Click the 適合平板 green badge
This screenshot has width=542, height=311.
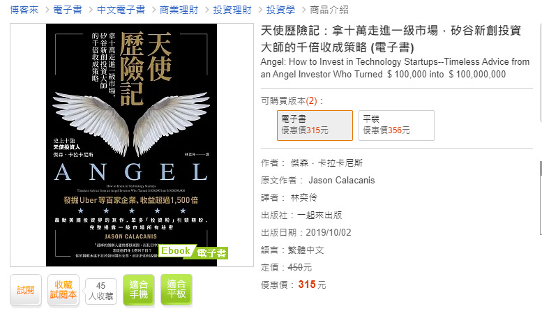pyautogui.click(x=176, y=290)
